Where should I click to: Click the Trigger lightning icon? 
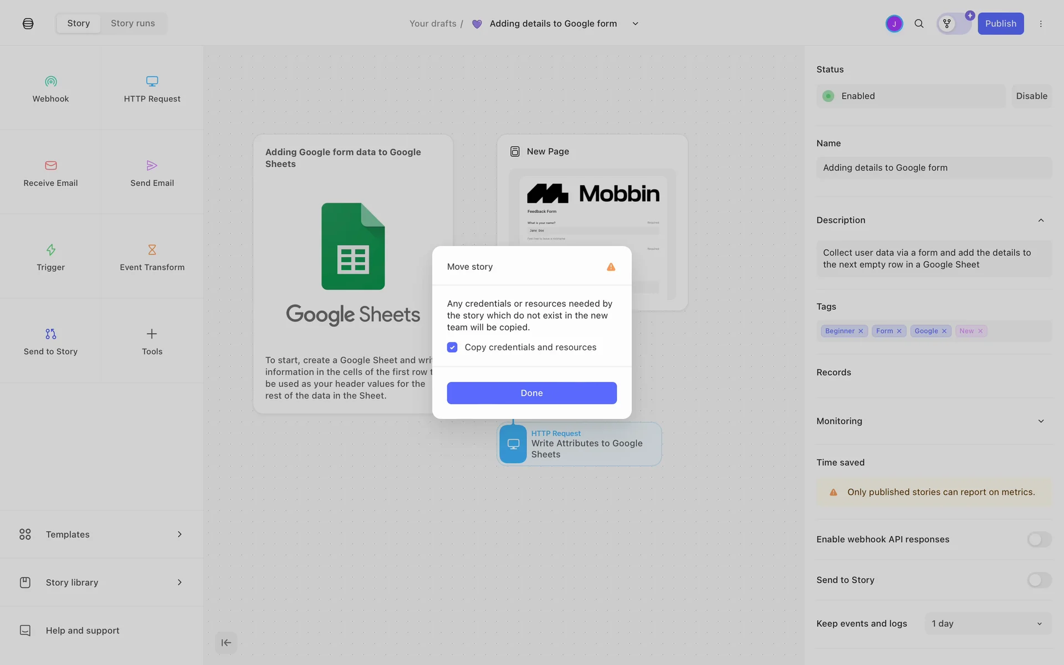pos(50,250)
